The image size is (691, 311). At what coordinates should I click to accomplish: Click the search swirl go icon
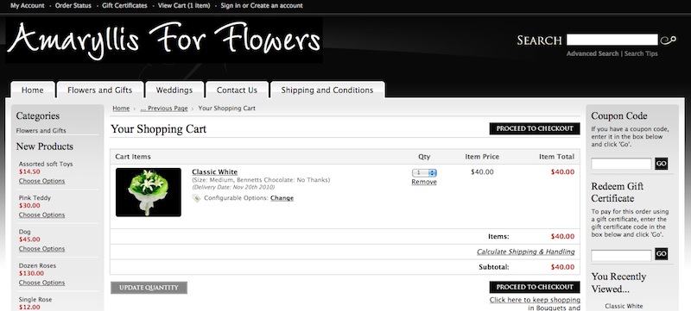pos(668,40)
